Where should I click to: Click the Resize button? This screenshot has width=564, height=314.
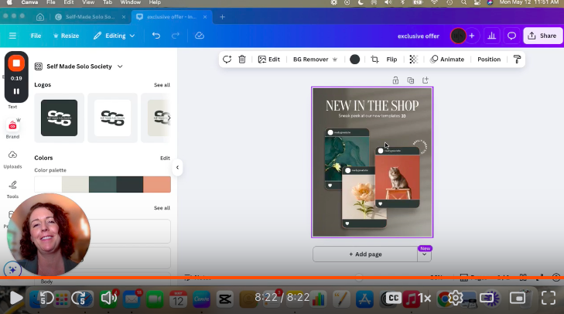coord(67,36)
